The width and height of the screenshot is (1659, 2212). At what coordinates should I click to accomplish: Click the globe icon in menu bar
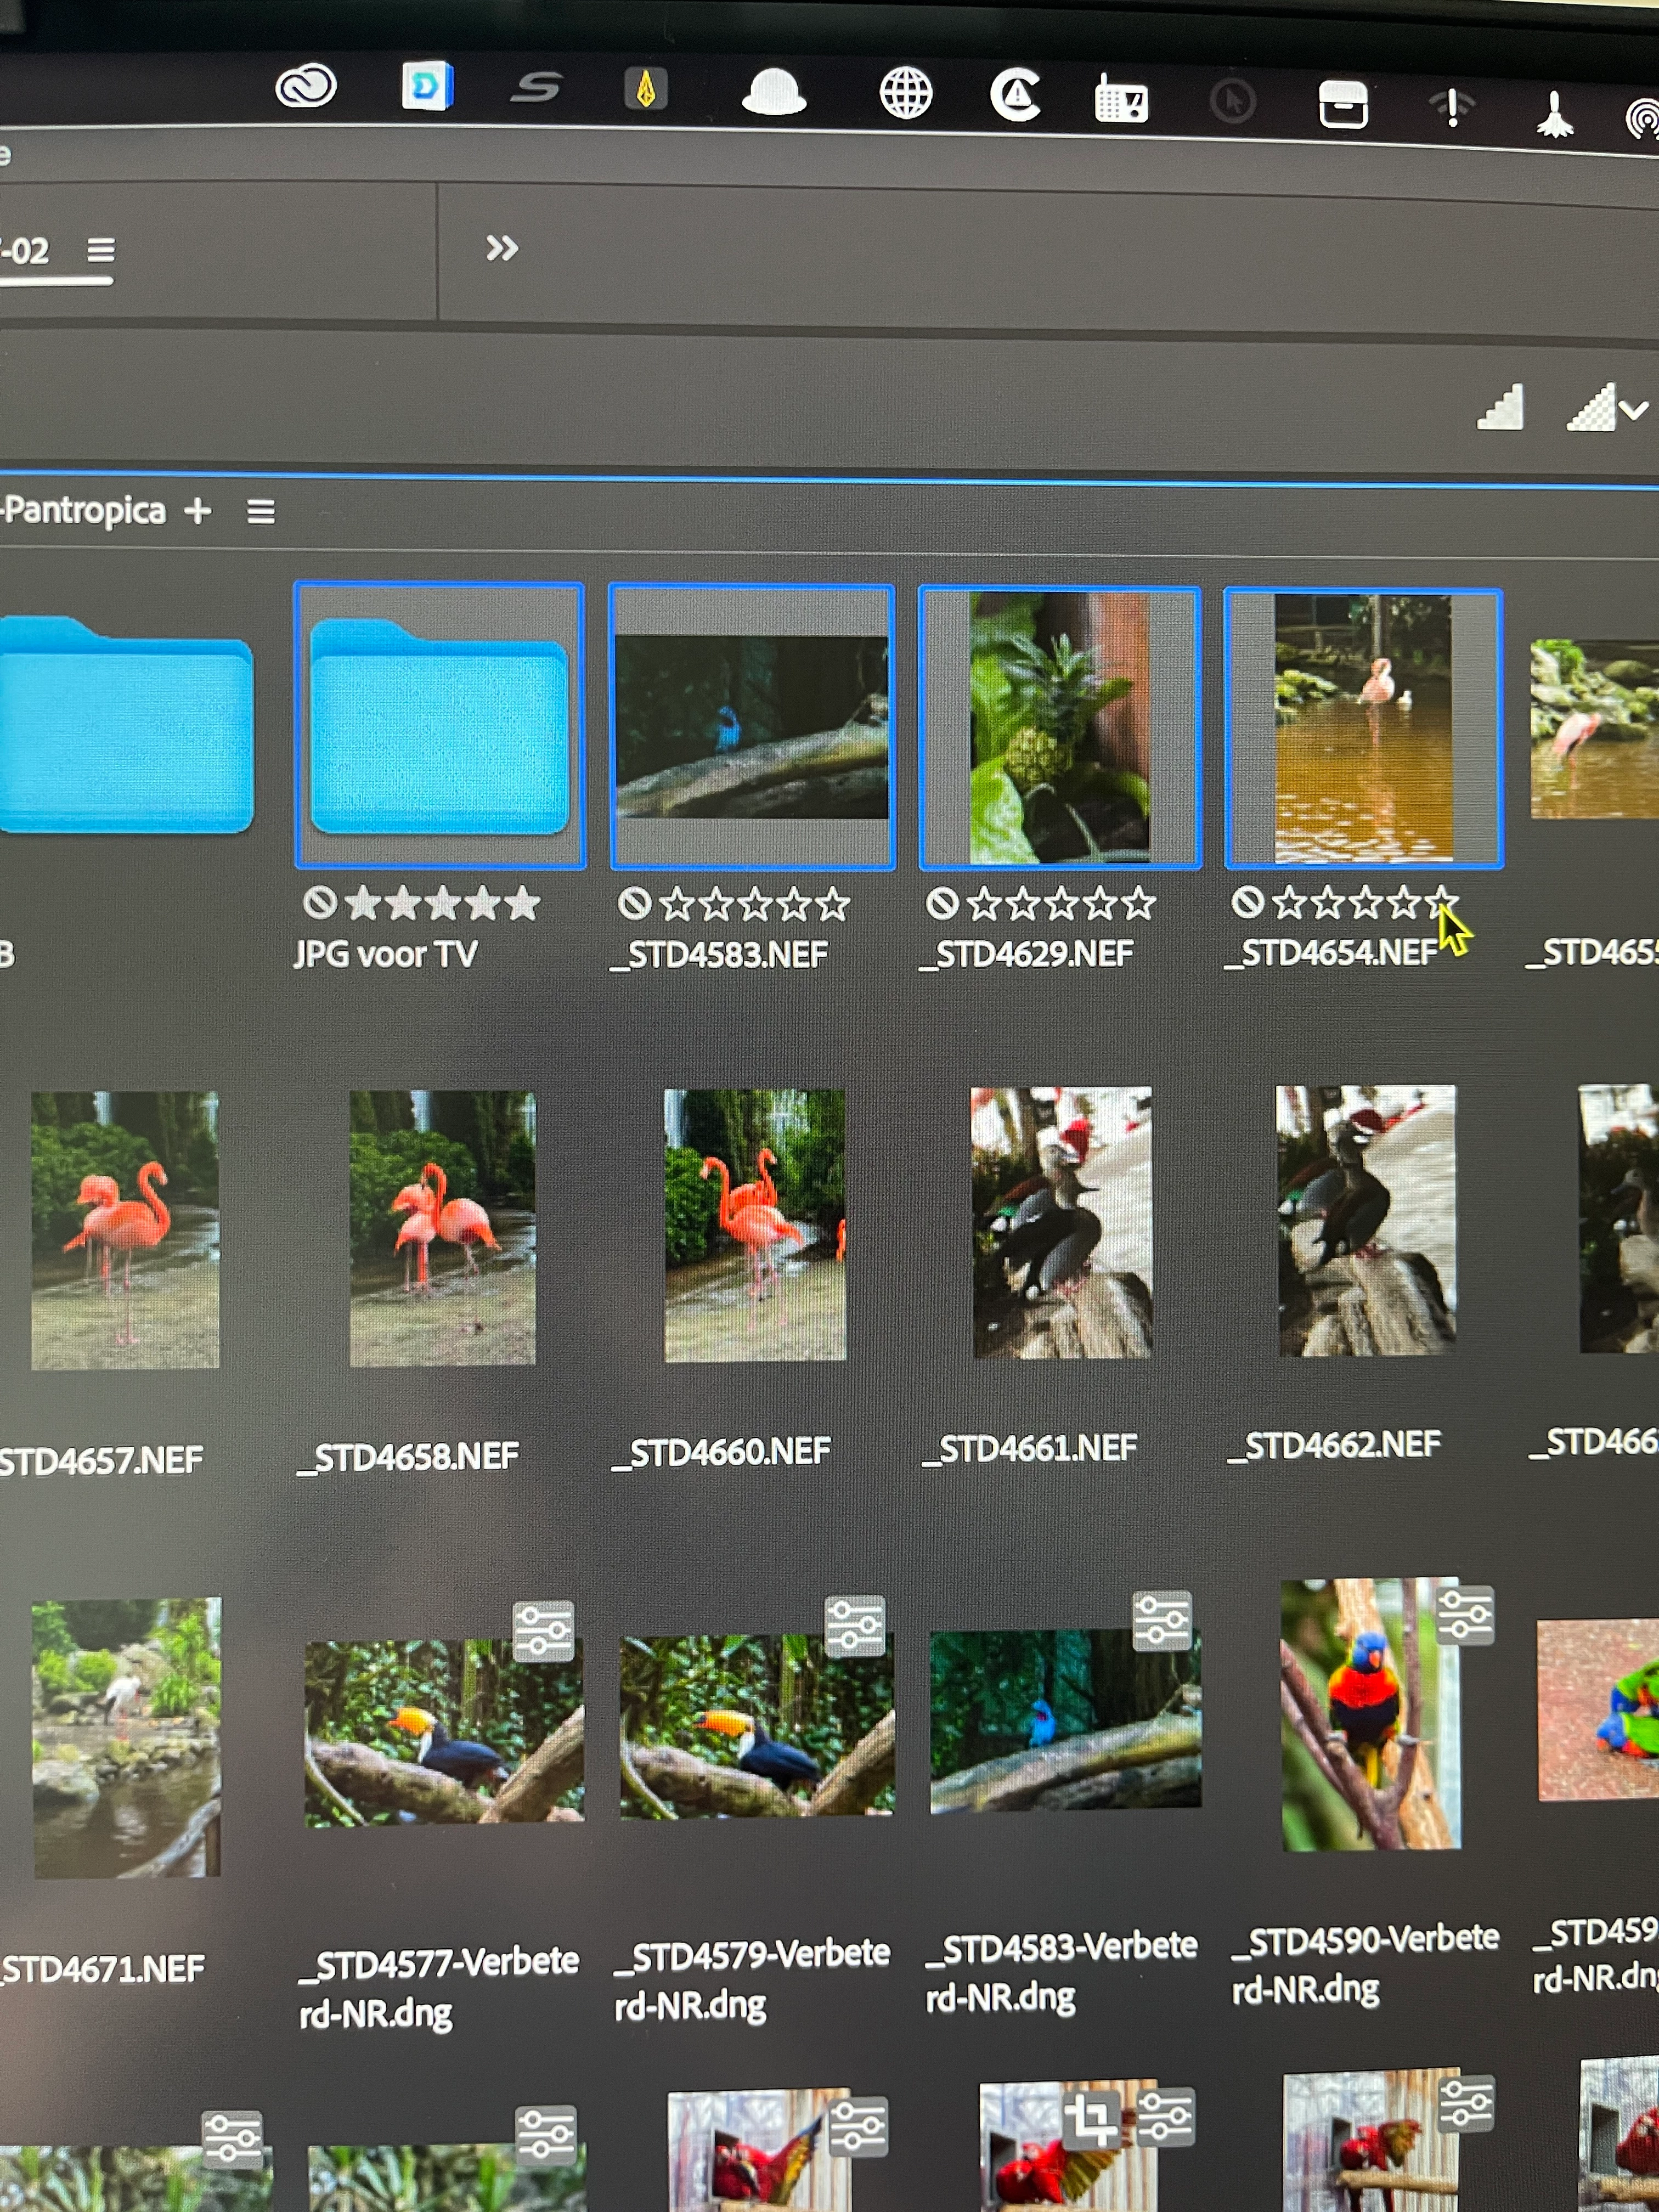click(x=906, y=95)
